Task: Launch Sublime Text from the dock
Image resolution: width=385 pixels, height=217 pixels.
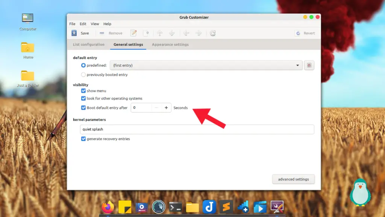Action: pos(226,207)
